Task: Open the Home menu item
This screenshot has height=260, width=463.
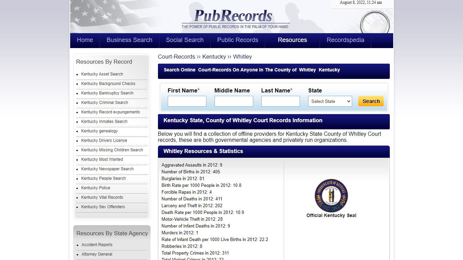Action: pyautogui.click(x=85, y=40)
